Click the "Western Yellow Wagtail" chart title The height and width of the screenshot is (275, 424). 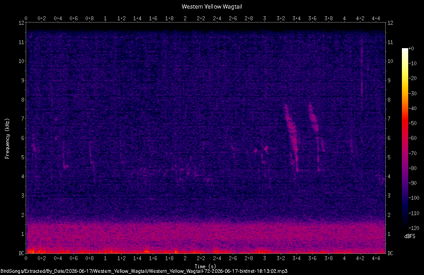[x=212, y=6]
